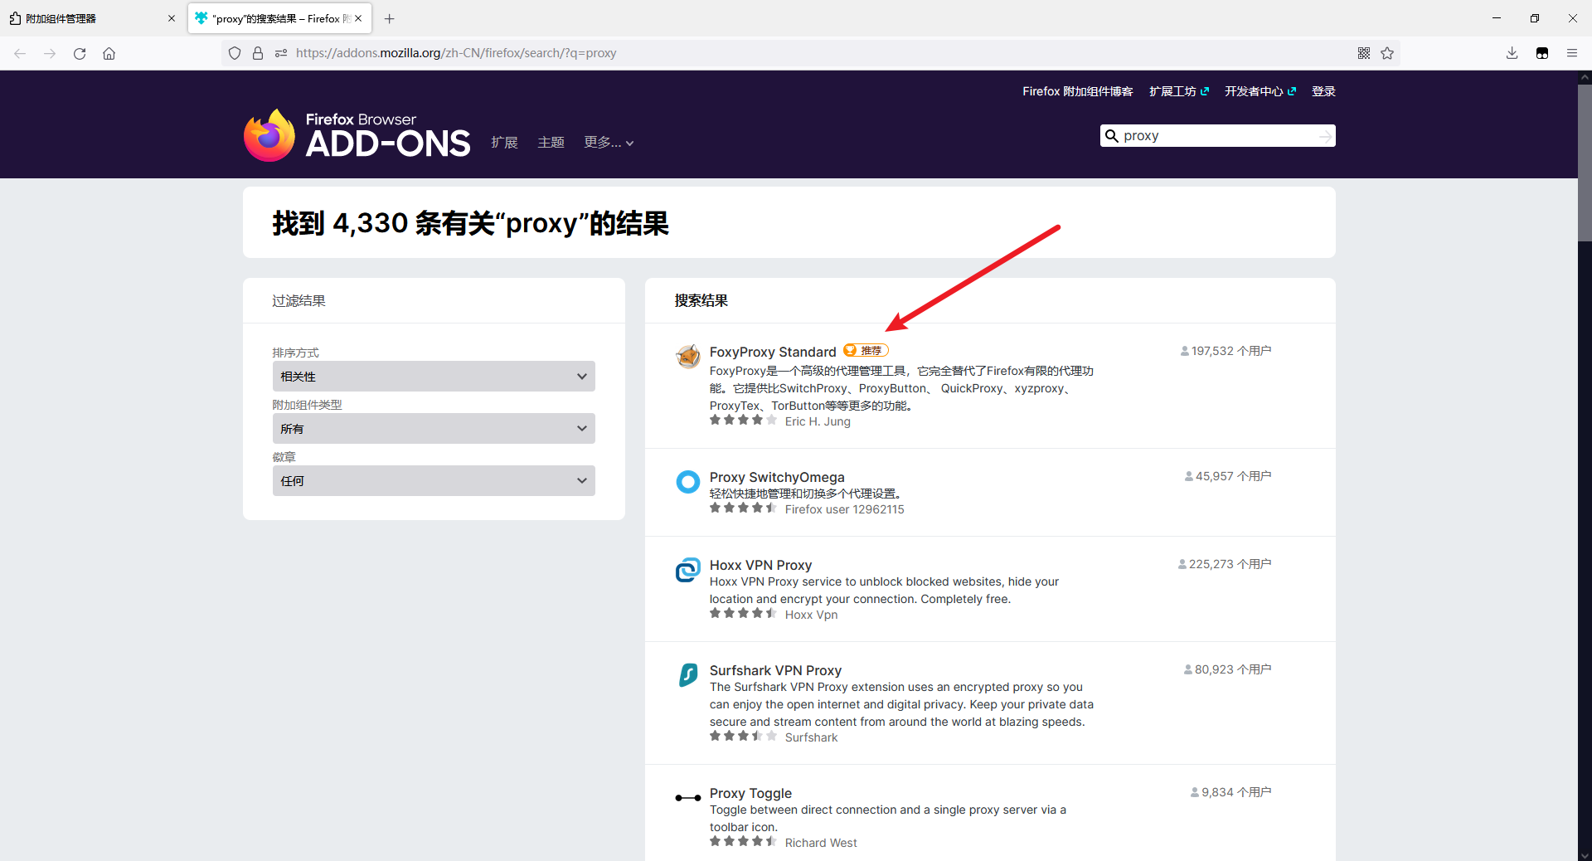Bookmark this page with the star
Screen dimensions: 1592x861
[1387, 53]
